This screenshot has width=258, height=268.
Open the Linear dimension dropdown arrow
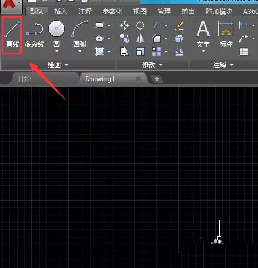click(254, 25)
